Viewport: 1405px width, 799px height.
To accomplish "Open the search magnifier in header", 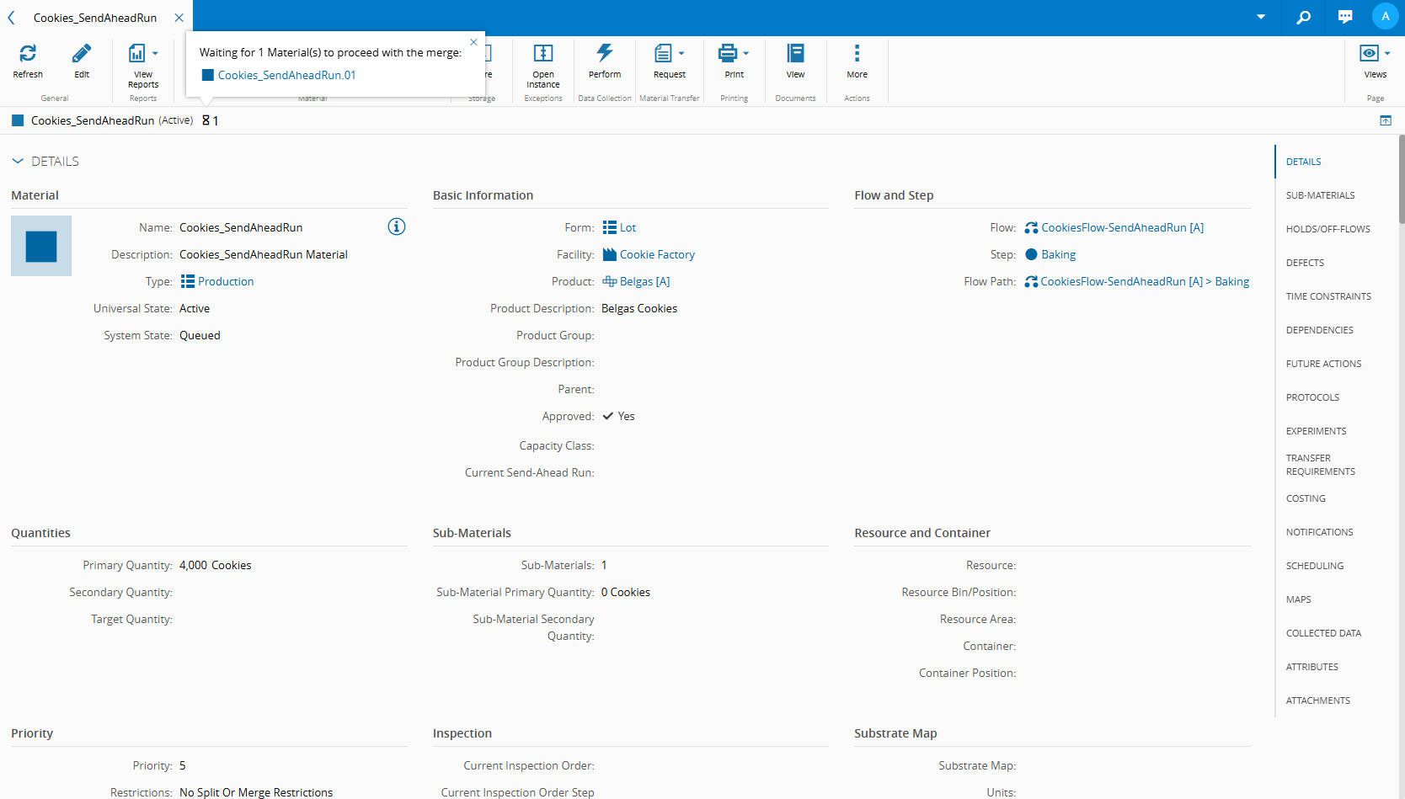I will tap(1303, 17).
